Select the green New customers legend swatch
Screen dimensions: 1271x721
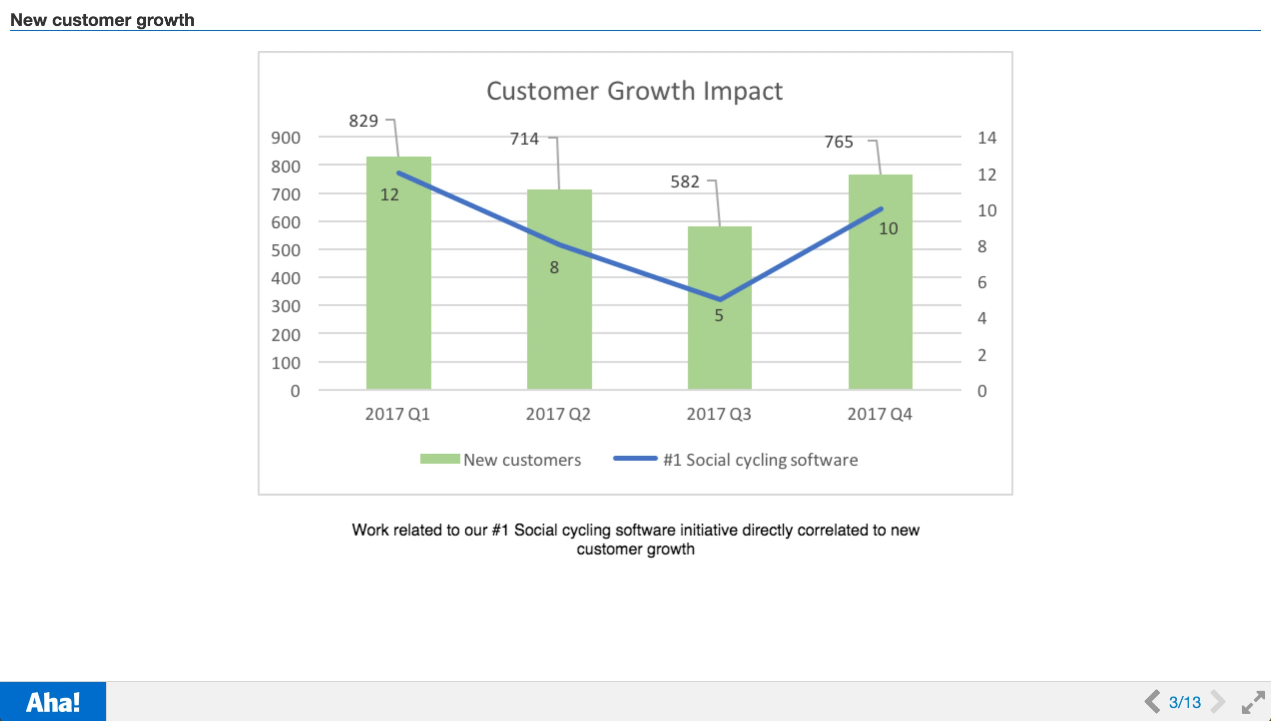coord(440,459)
